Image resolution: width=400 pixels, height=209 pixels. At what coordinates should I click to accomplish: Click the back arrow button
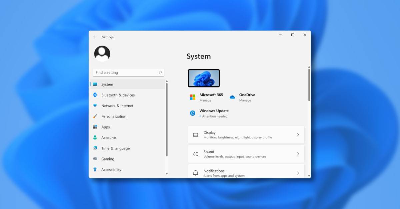tap(95, 37)
